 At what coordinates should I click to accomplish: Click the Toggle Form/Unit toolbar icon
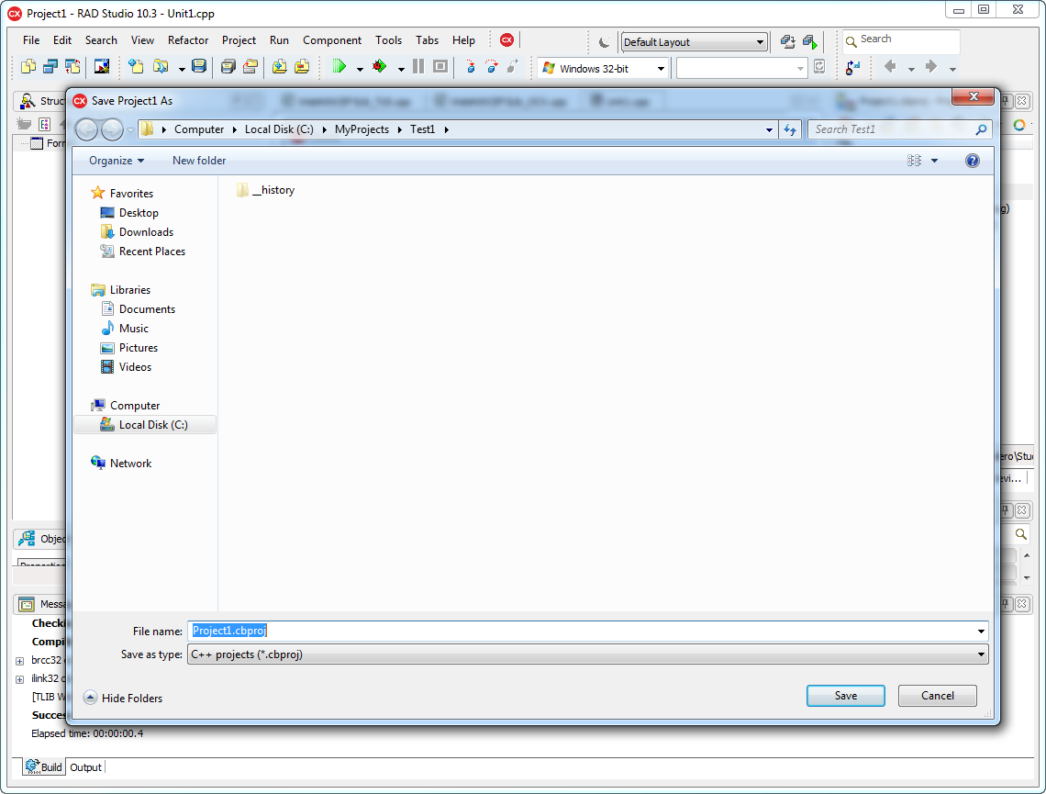coord(72,67)
